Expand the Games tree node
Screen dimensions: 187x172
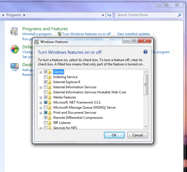41,72
